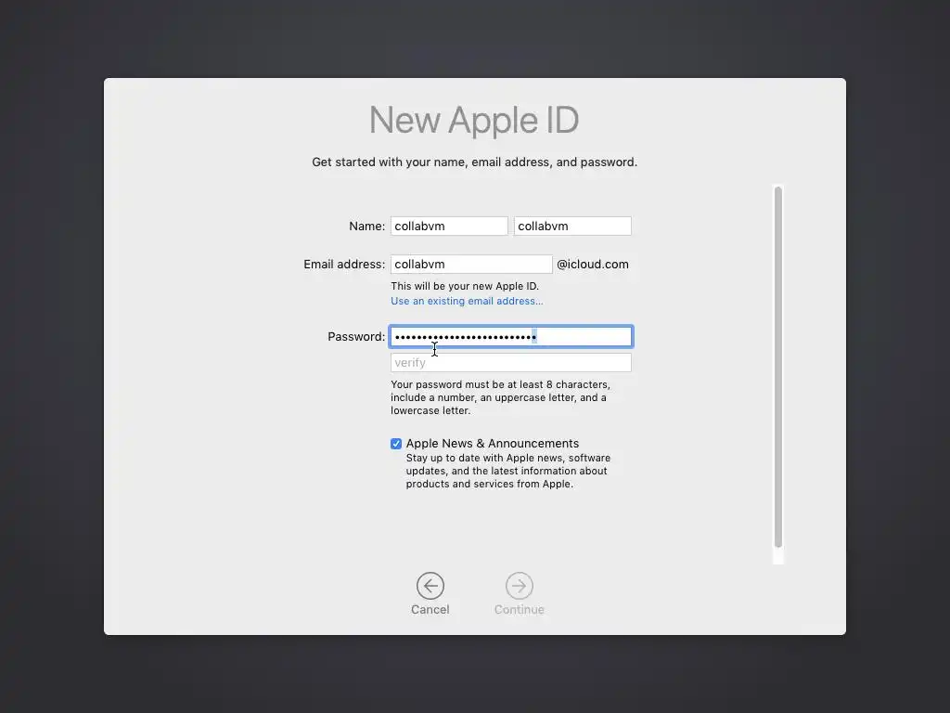Click the last name field
The image size is (950, 713).
[572, 227]
